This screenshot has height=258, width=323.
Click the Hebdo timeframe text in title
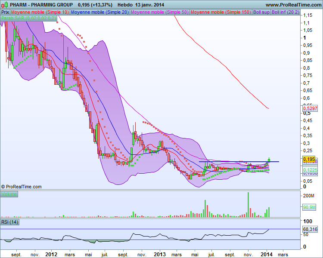click(x=125, y=5)
